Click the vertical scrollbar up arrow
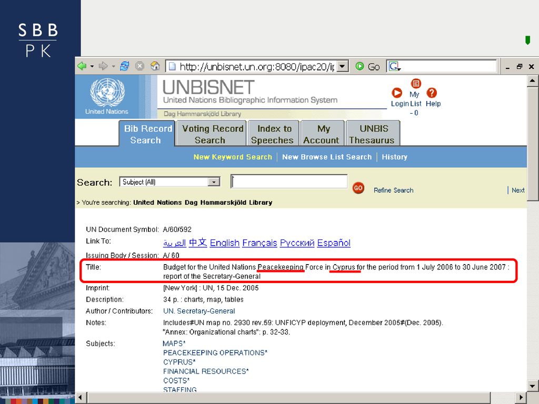Screen dimensions: 539x404 533,81
